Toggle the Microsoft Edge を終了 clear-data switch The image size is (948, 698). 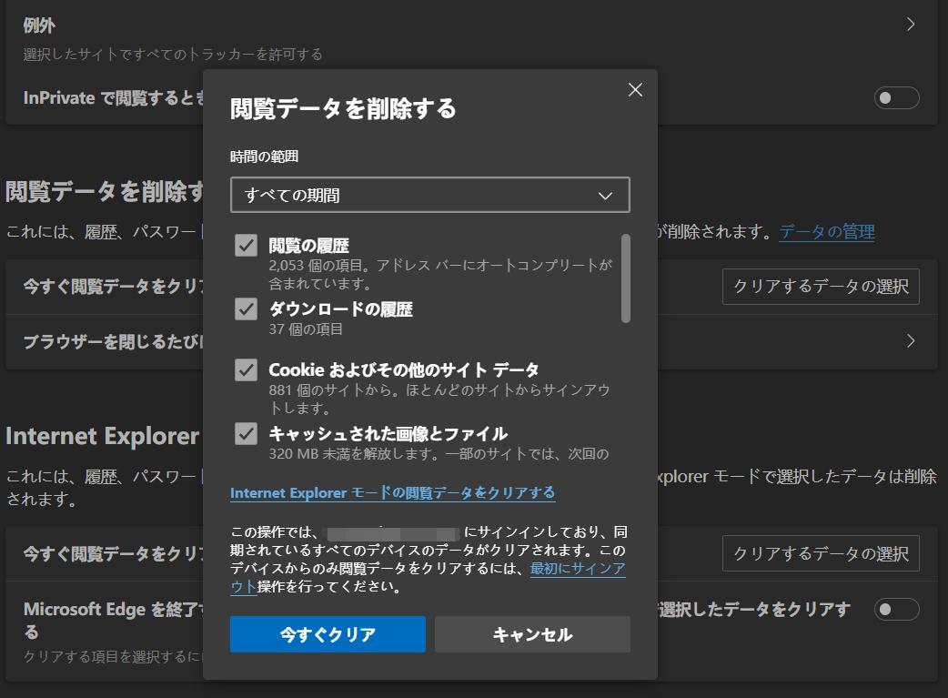point(896,609)
